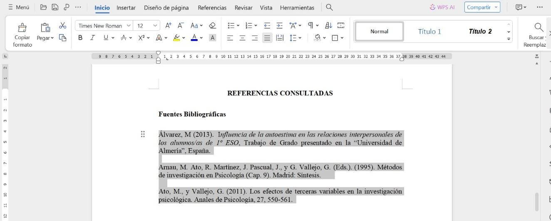Click the Pegar clipboard icon
The width and height of the screenshot is (551, 221).
click(45, 27)
